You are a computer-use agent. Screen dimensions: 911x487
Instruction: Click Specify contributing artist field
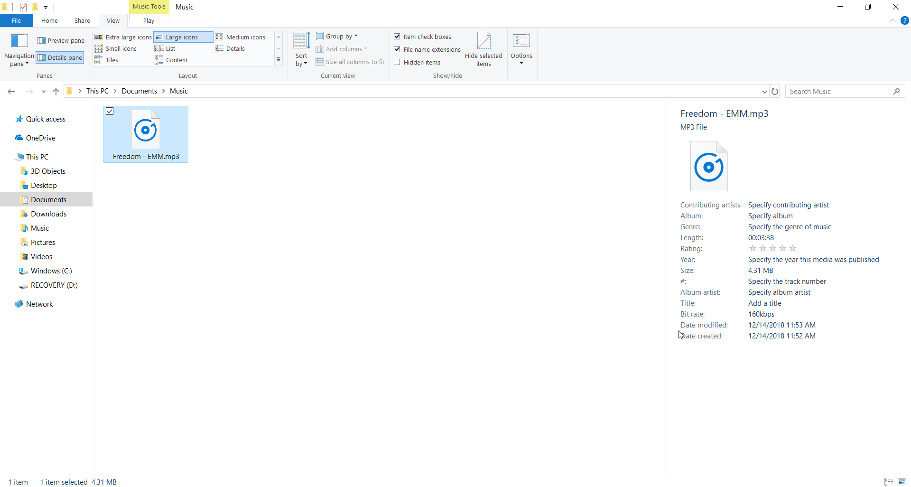point(789,205)
